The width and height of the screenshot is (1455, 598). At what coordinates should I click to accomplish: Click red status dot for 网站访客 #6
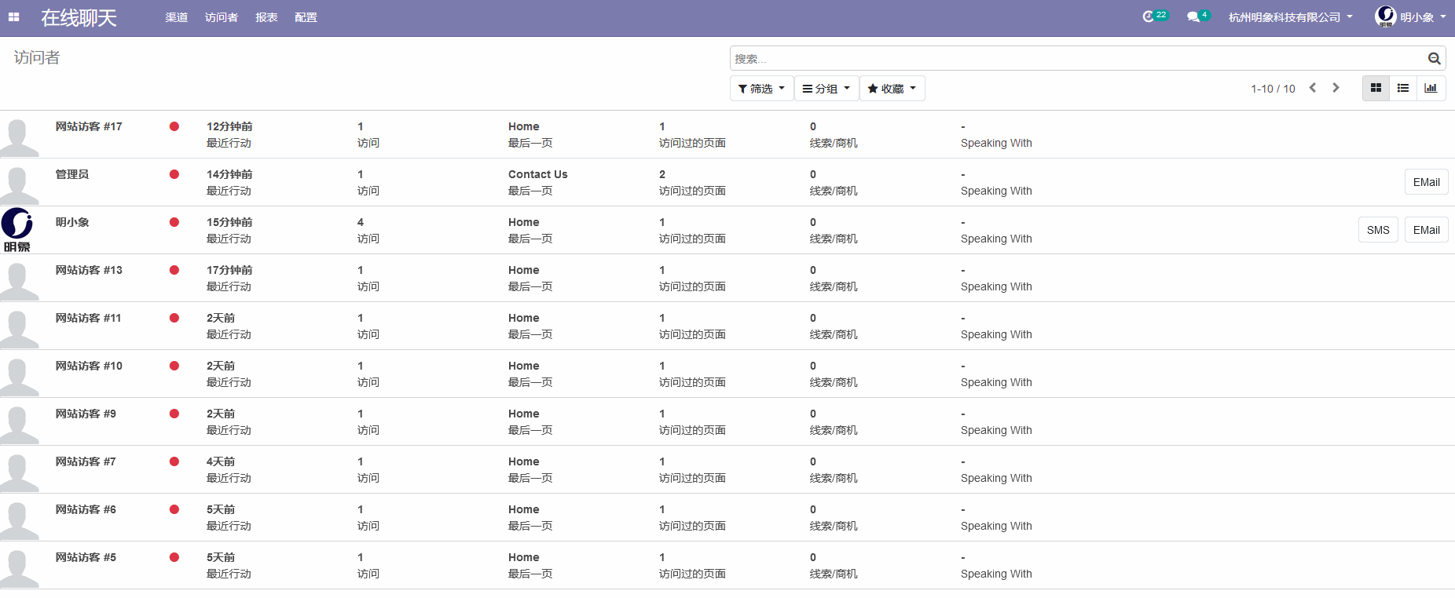coord(174,509)
